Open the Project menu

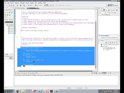pos(32,3)
